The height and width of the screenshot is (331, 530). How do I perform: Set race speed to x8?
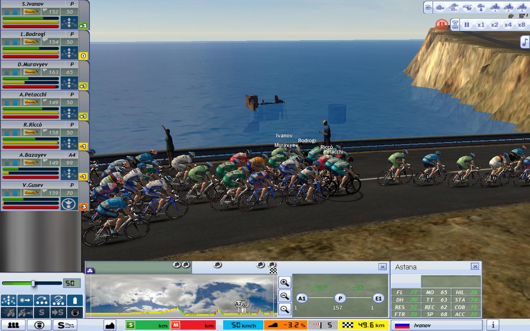point(521,25)
